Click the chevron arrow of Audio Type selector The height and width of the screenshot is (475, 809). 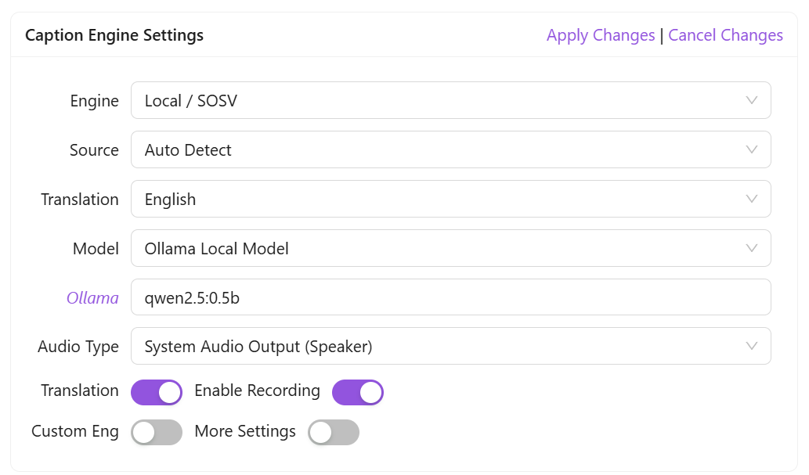752,346
